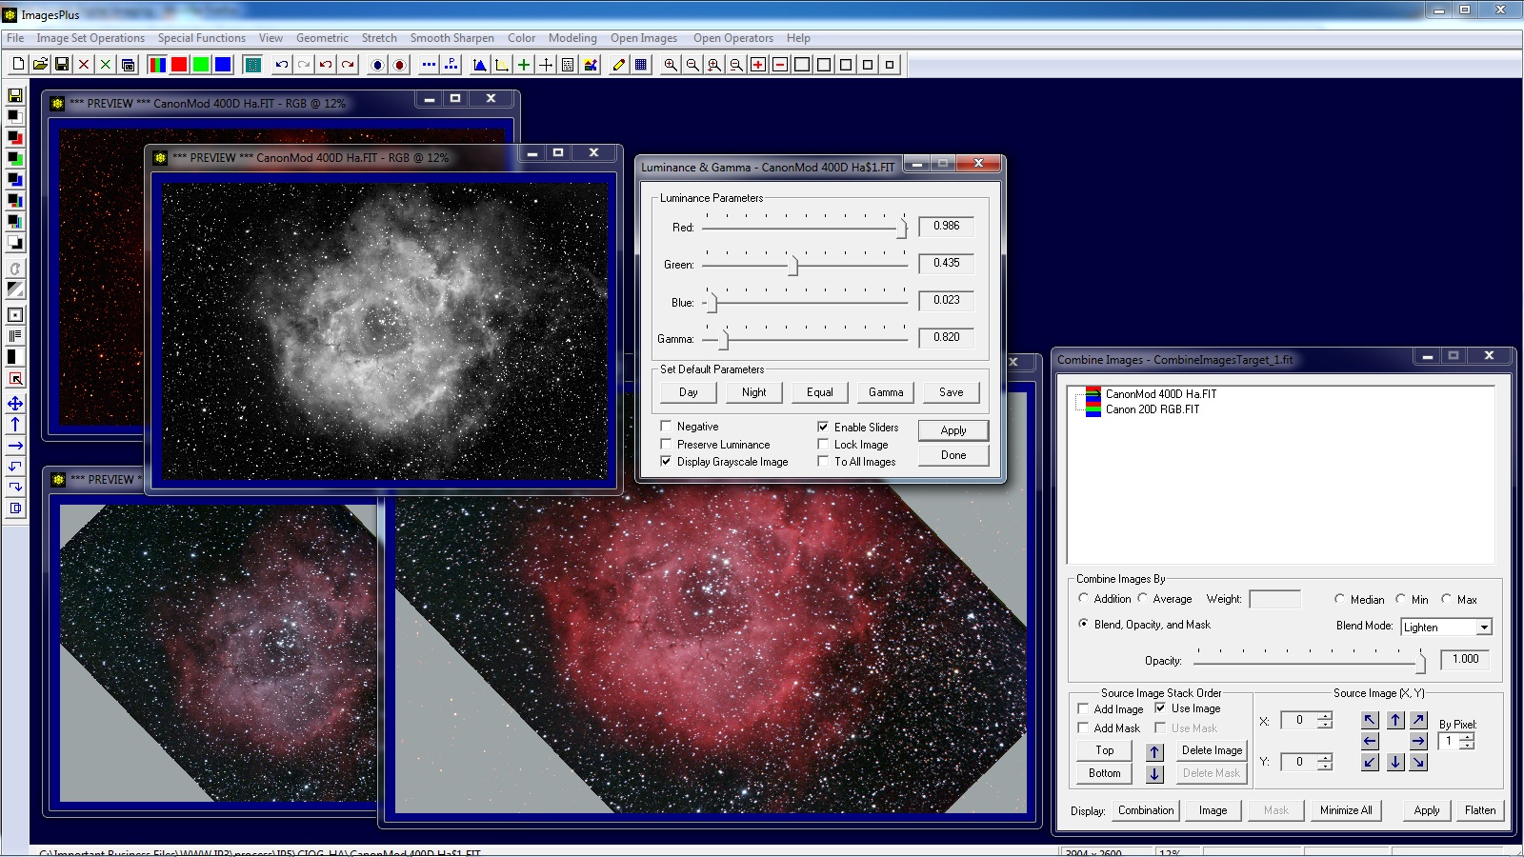Click the red minus box icon
This screenshot has height=857, width=1524.
pyautogui.click(x=780, y=65)
